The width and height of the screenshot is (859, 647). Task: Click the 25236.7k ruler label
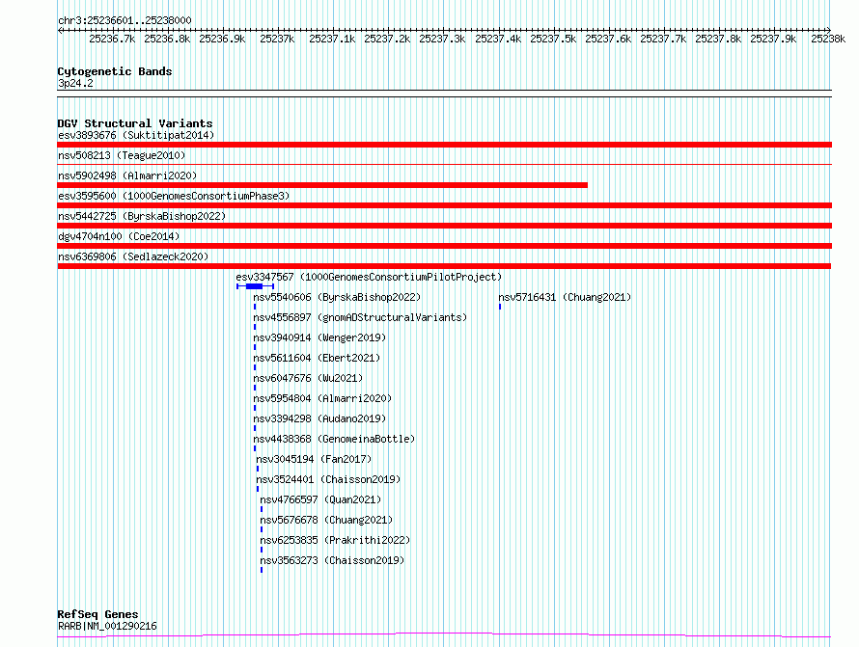[112, 39]
